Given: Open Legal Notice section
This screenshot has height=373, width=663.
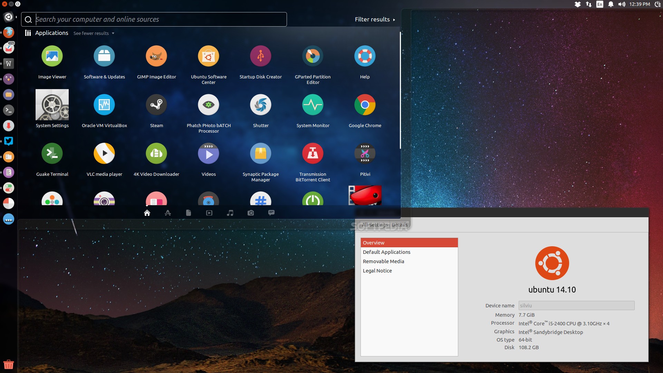Looking at the screenshot, I should 409,271.
